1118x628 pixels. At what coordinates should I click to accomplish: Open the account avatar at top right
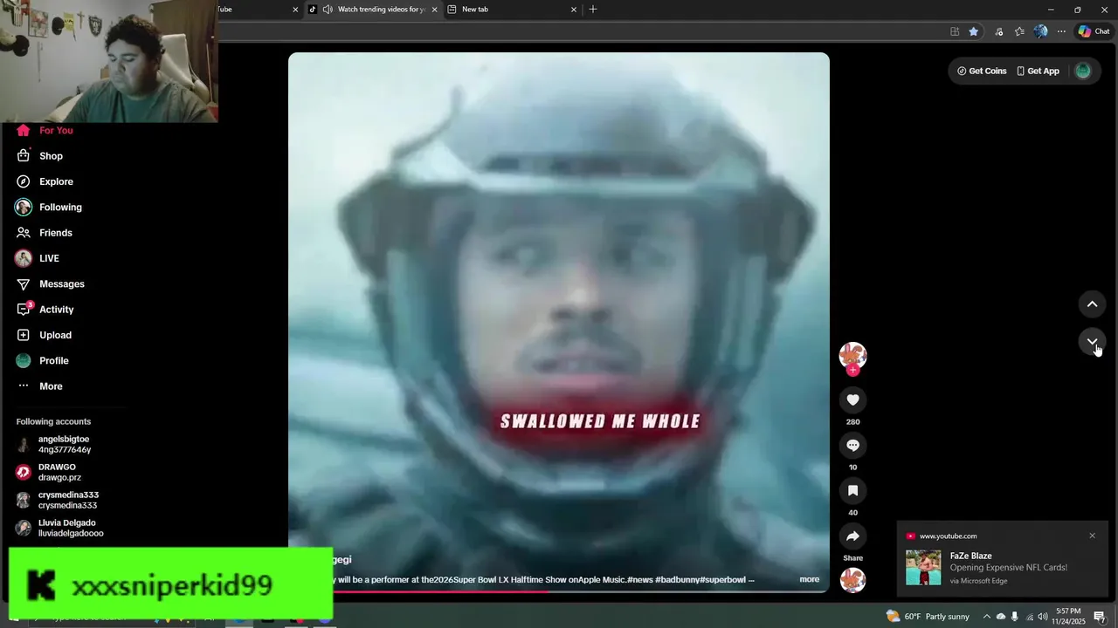(x=1083, y=71)
